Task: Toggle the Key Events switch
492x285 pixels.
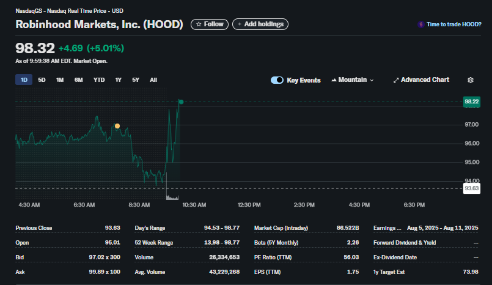Action: pyautogui.click(x=277, y=80)
